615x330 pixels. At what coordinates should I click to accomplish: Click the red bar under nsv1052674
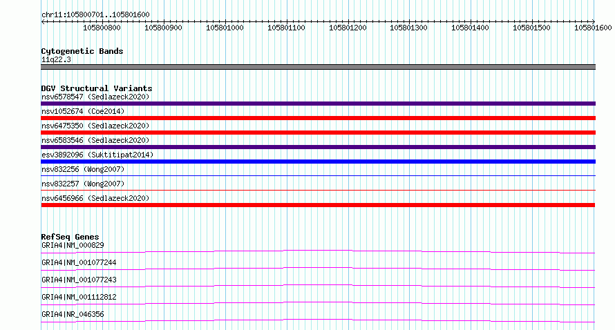[318, 118]
